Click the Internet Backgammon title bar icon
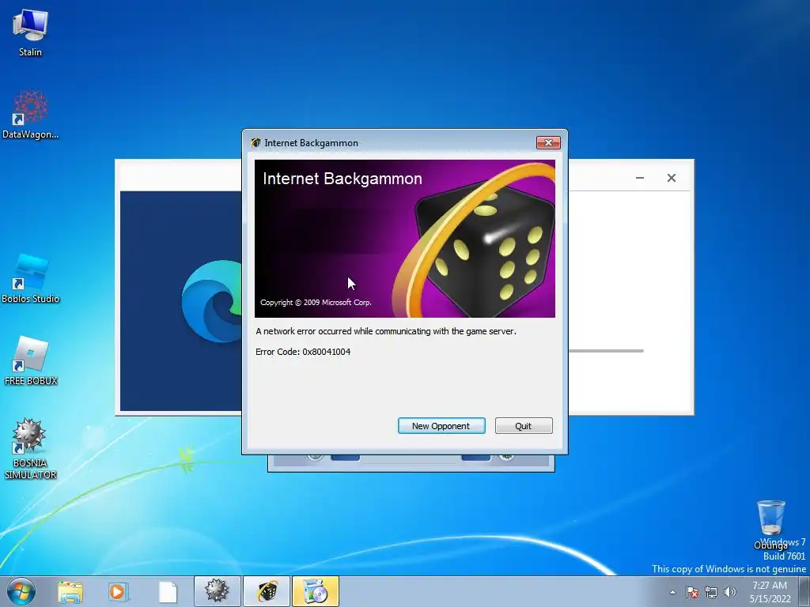 click(255, 143)
